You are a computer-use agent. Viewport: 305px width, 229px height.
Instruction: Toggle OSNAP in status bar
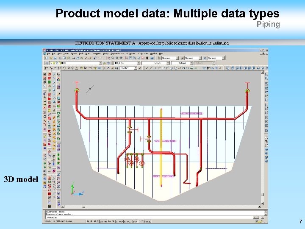coord(119,221)
